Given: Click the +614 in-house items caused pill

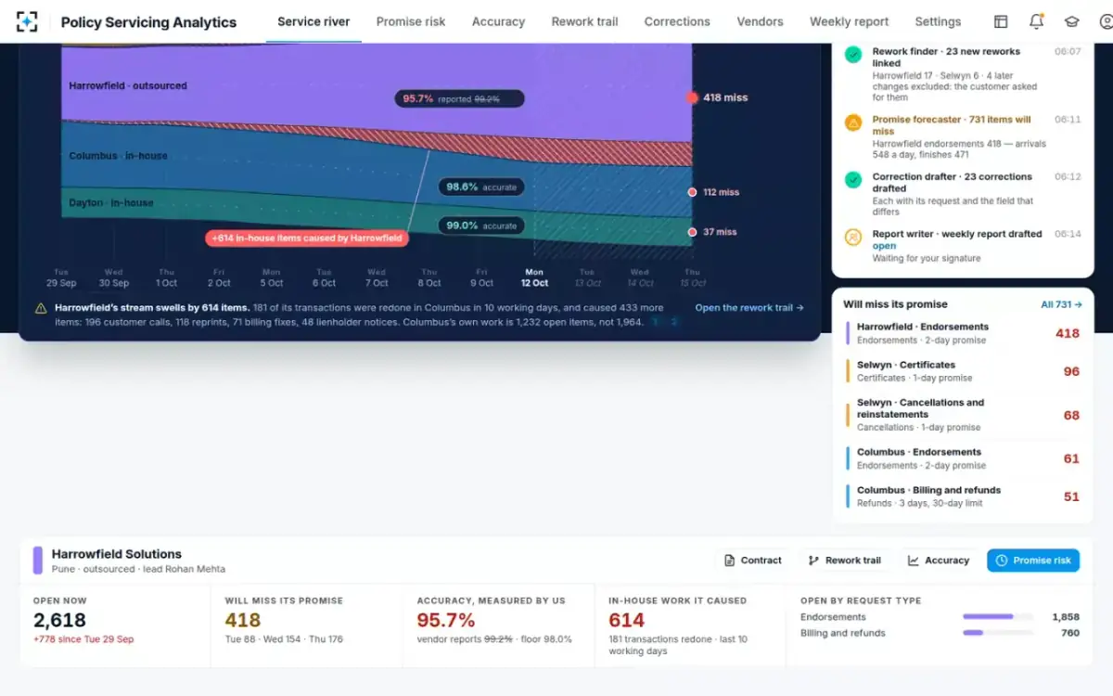Looking at the screenshot, I should (x=307, y=238).
